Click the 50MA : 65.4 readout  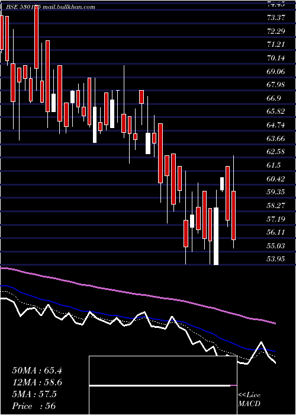(x=37, y=371)
